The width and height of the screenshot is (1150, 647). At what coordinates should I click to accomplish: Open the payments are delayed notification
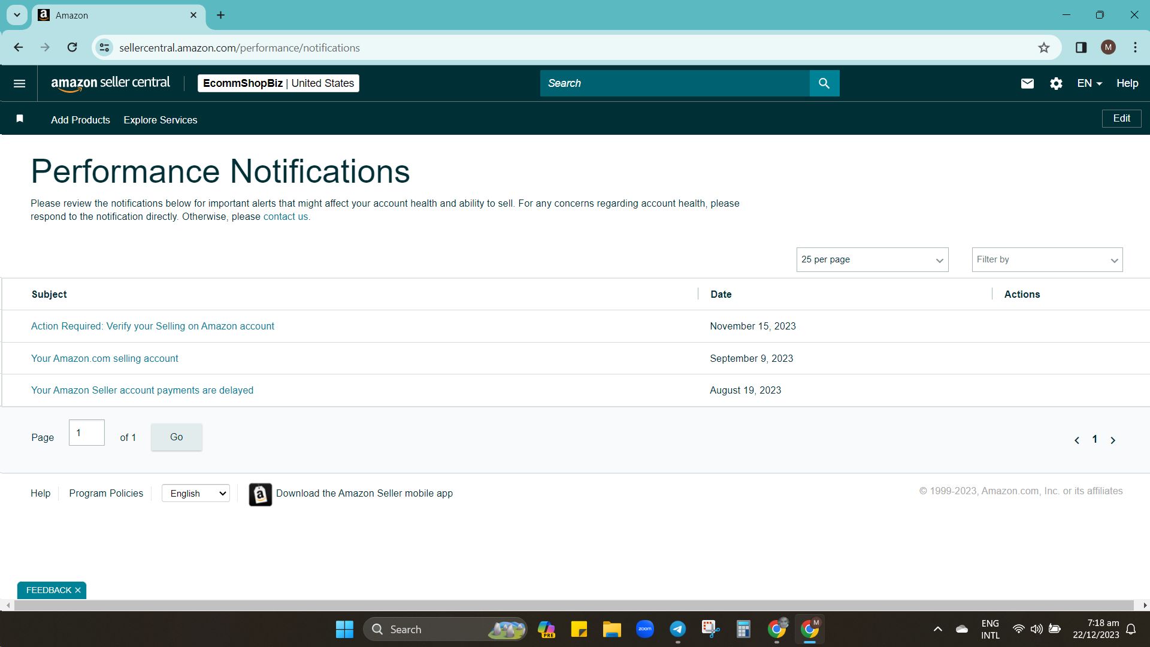[x=142, y=390]
